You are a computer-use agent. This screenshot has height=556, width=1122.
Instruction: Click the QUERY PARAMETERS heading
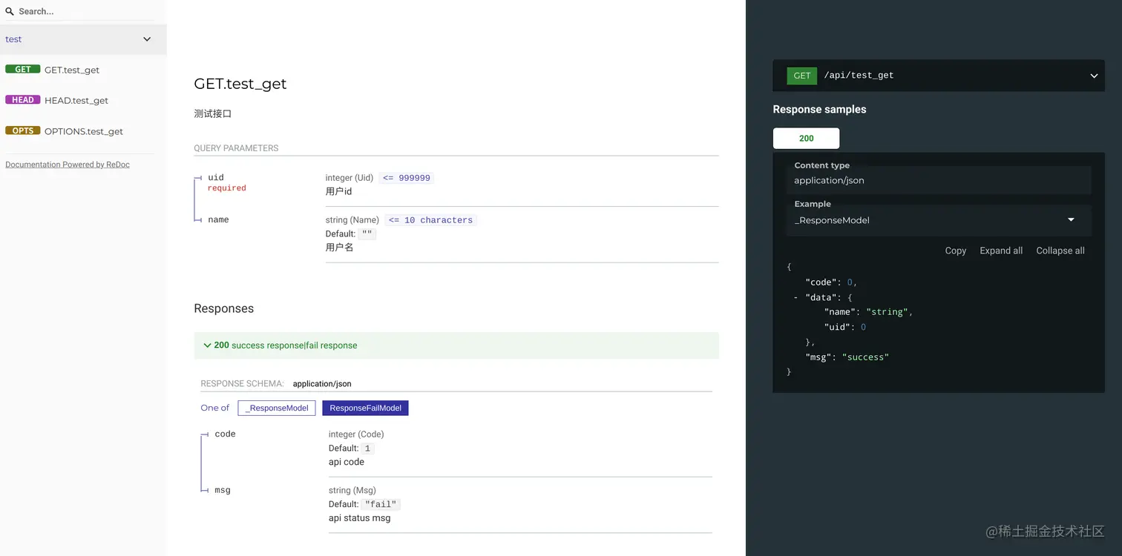click(x=236, y=148)
